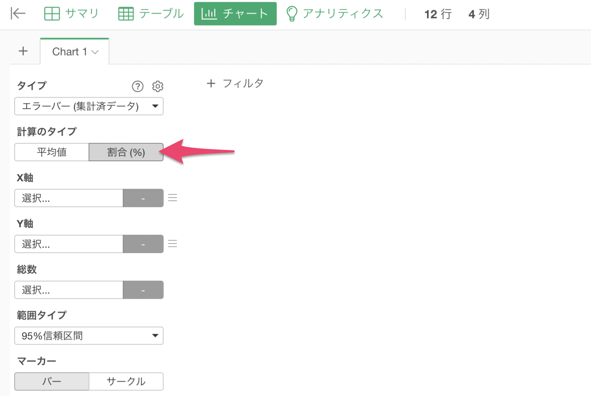Select 割合 (%) calculation type
This screenshot has width=591, height=396.
point(126,152)
